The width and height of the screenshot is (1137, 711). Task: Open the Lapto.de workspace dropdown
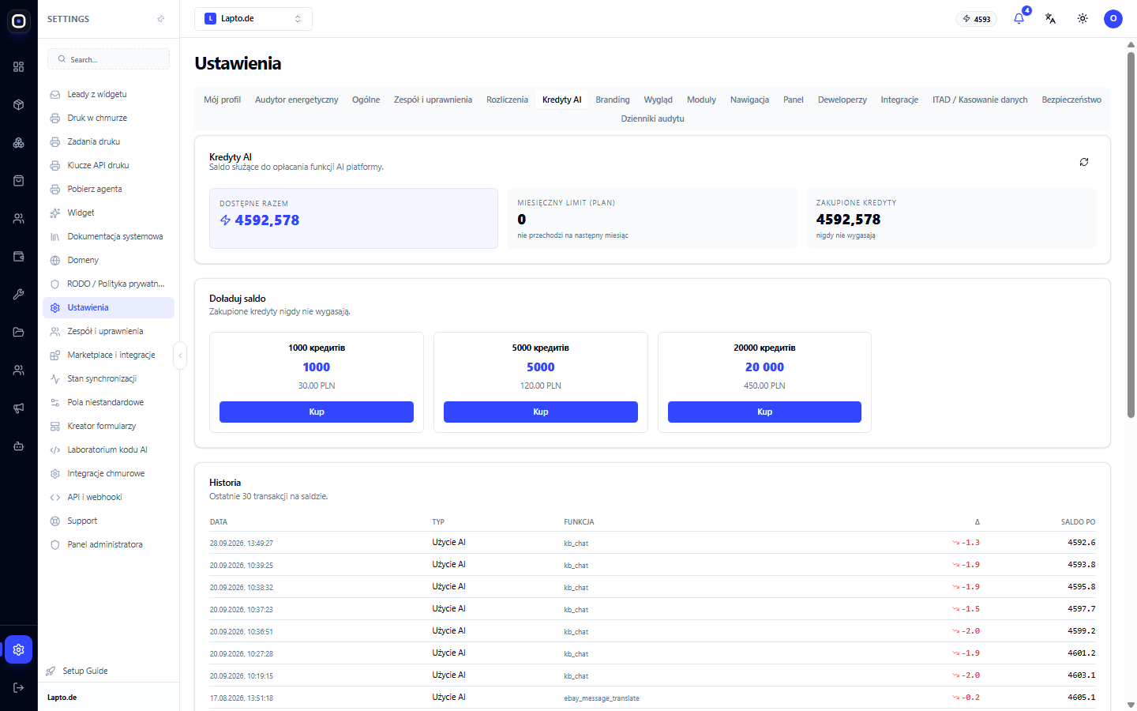(253, 19)
